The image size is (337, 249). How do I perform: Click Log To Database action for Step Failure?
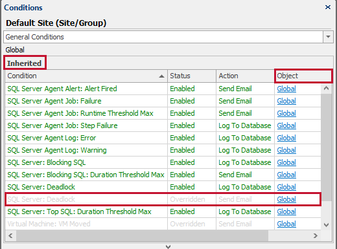pos(245,125)
